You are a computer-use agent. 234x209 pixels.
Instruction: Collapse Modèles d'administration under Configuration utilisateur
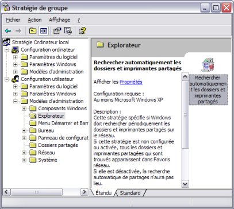tap(16, 101)
